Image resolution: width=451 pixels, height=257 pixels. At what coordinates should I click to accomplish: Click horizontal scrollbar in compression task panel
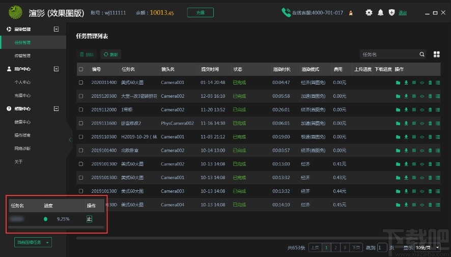point(56,227)
